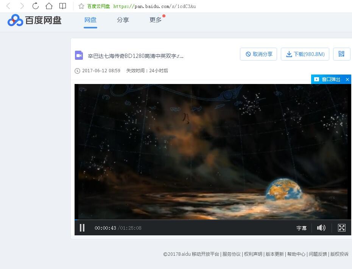Image resolution: width=352 pixels, height=269 pixels.
Task: Open the reading mode book icon
Action: 62,6
